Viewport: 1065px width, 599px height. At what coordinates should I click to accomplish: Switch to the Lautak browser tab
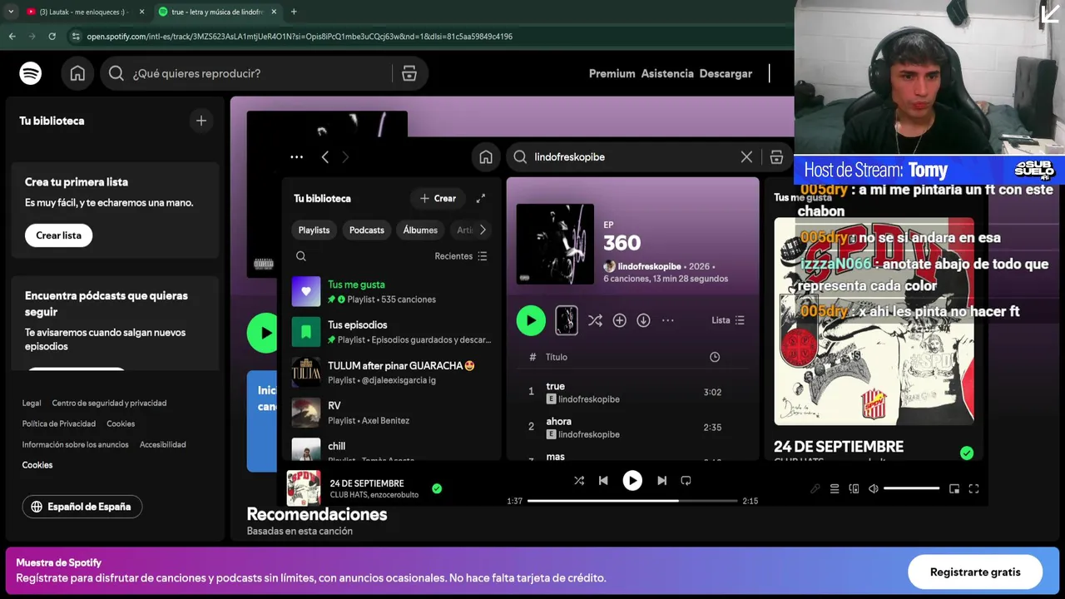(84, 12)
